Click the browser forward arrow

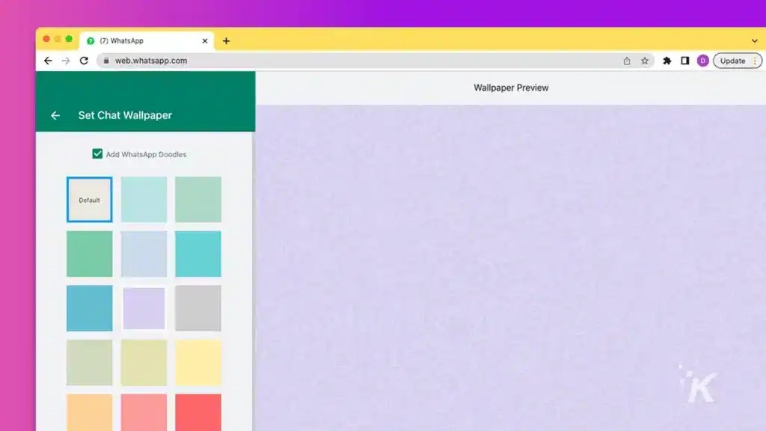point(65,61)
